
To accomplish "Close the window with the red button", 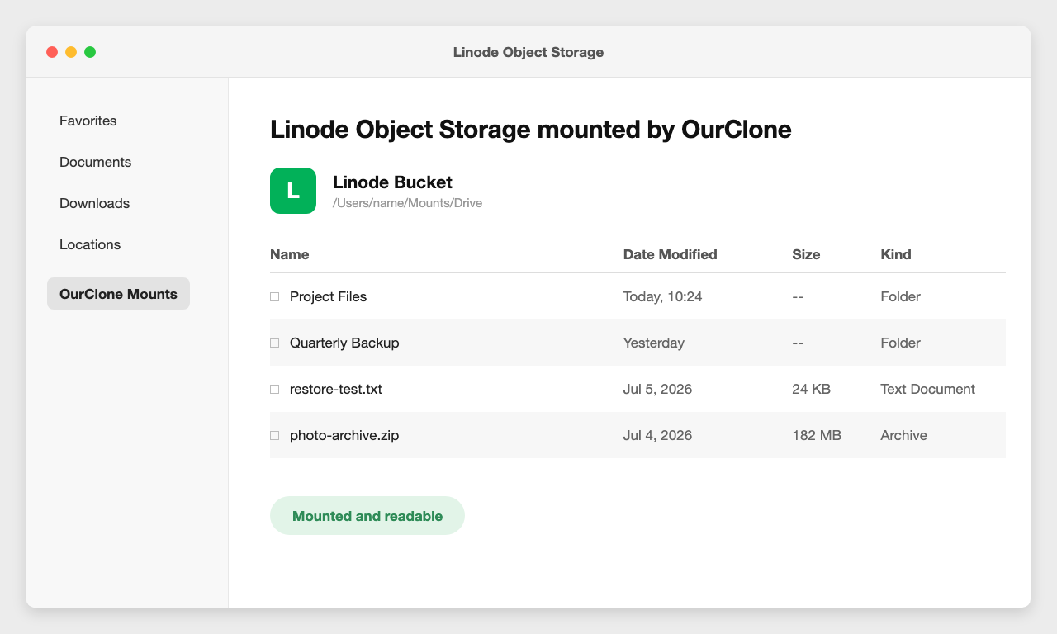I will pos(52,52).
